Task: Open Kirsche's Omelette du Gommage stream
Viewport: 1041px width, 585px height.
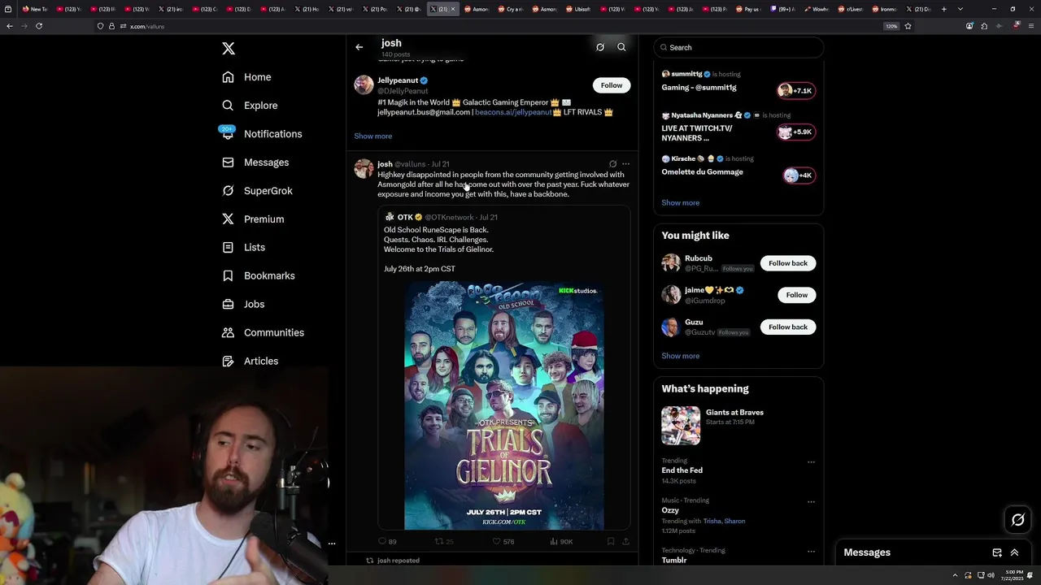Action: tap(703, 172)
